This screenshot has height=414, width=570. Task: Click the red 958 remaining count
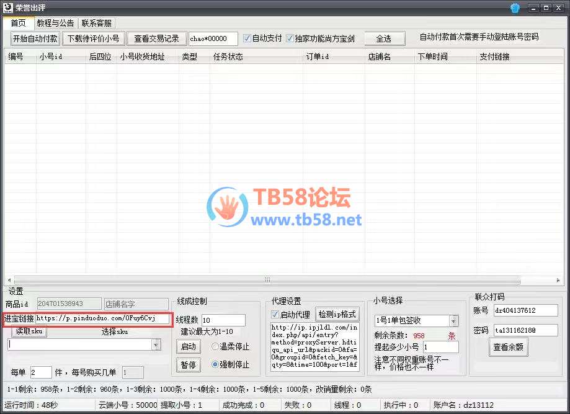(x=419, y=336)
